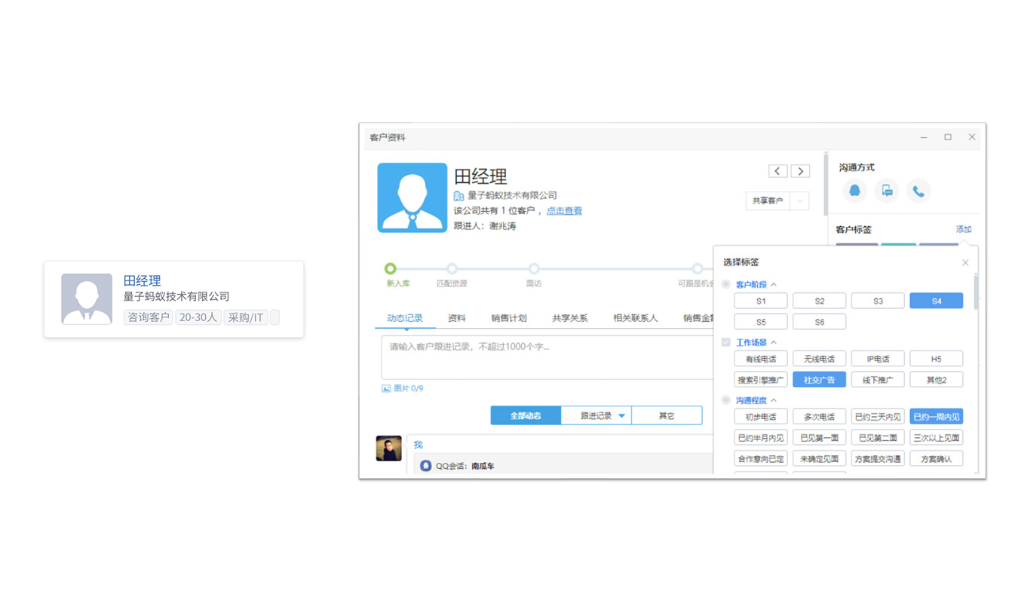Open SMS message contact method icon

pos(887,191)
